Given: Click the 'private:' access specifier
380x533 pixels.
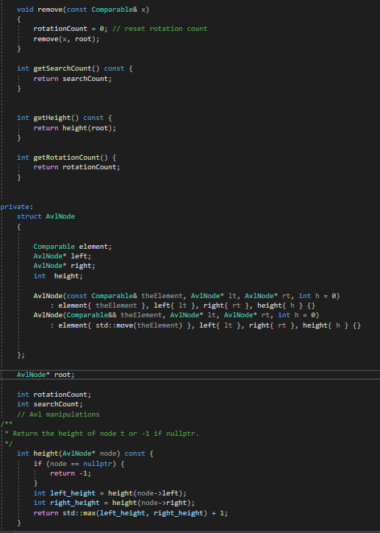Looking at the screenshot, I should tap(17, 207).
